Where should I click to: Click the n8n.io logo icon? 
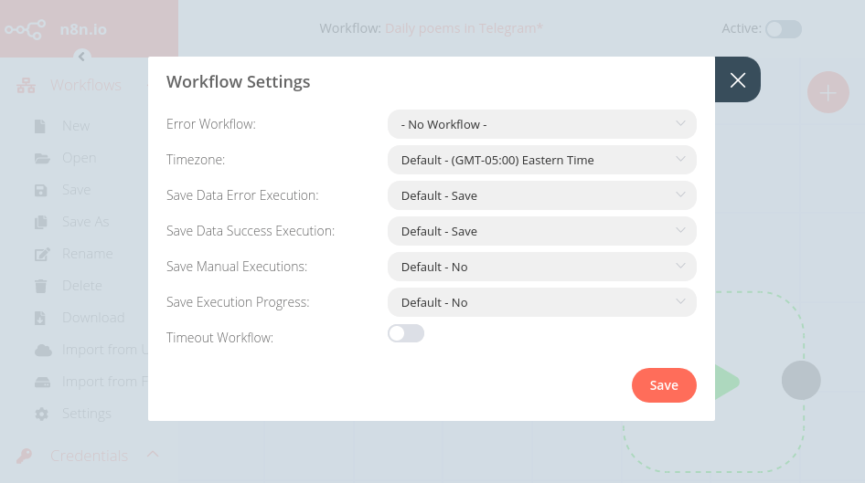(x=25, y=29)
